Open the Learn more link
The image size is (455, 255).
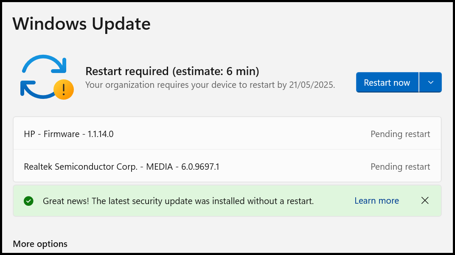(x=376, y=201)
